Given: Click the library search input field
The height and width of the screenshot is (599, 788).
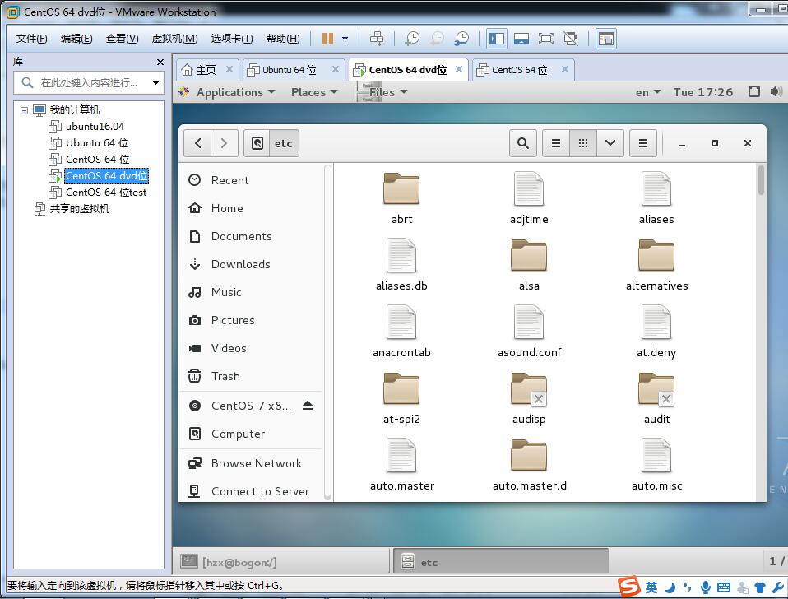Looking at the screenshot, I should pos(89,82).
